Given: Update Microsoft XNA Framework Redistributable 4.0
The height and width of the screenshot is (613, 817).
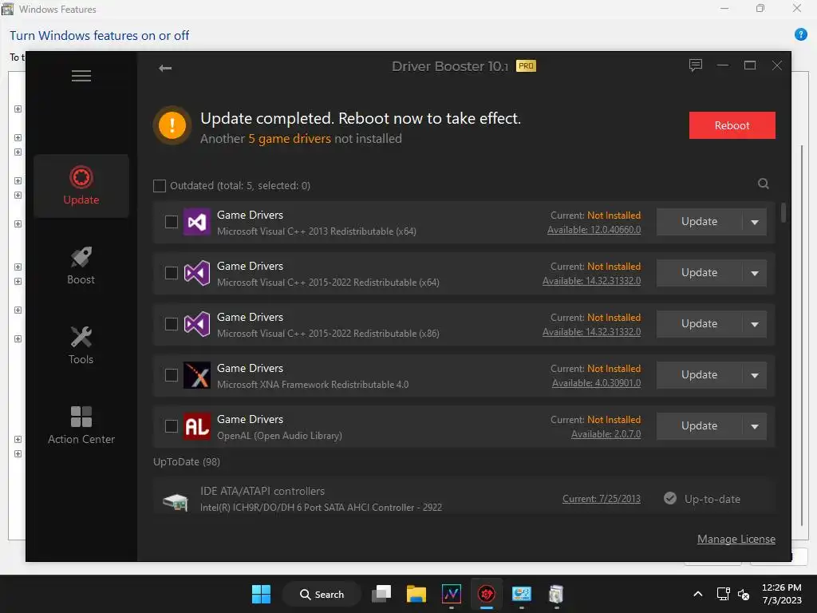Looking at the screenshot, I should tap(699, 375).
